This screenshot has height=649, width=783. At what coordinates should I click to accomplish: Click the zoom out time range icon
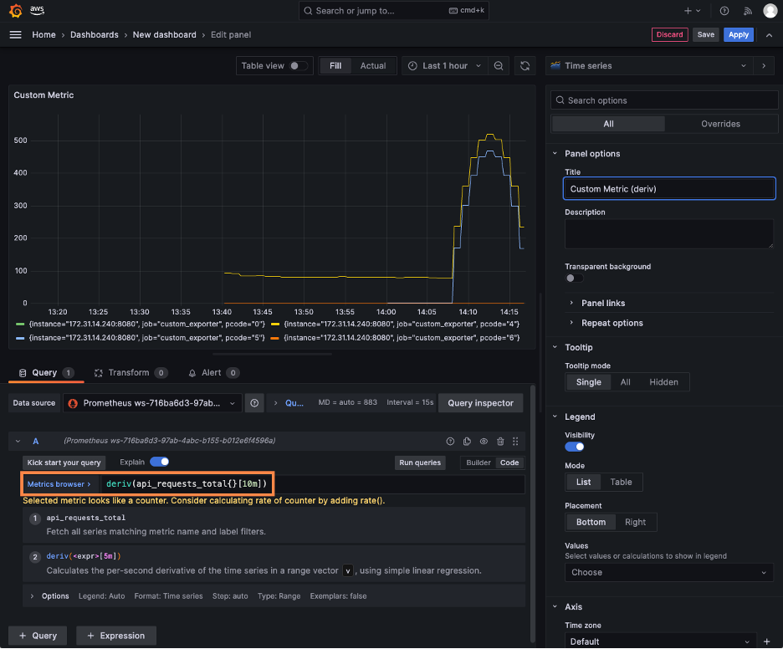point(499,66)
